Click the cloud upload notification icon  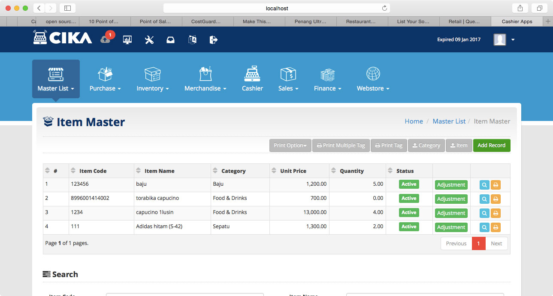point(106,39)
